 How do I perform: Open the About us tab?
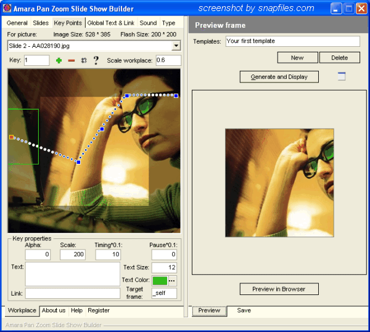(x=54, y=310)
